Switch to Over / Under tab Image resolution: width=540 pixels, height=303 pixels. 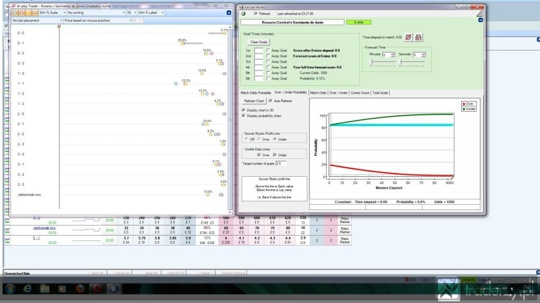339,93
